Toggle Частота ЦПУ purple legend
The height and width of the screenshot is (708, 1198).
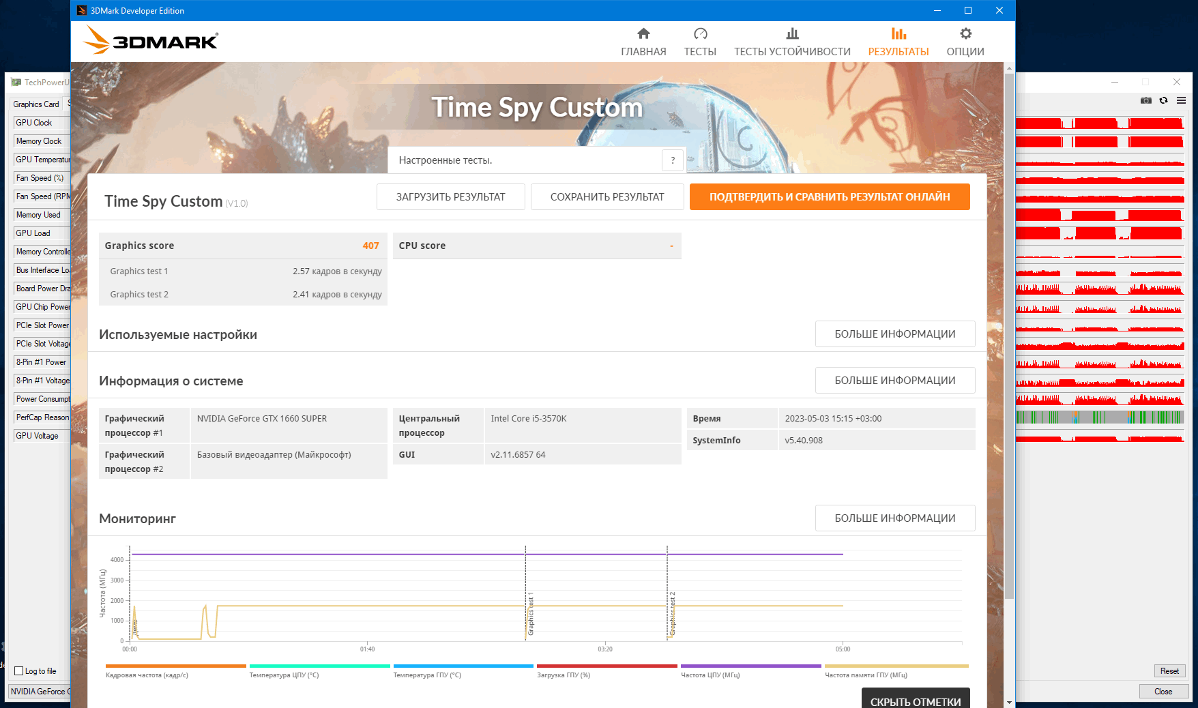tap(750, 671)
